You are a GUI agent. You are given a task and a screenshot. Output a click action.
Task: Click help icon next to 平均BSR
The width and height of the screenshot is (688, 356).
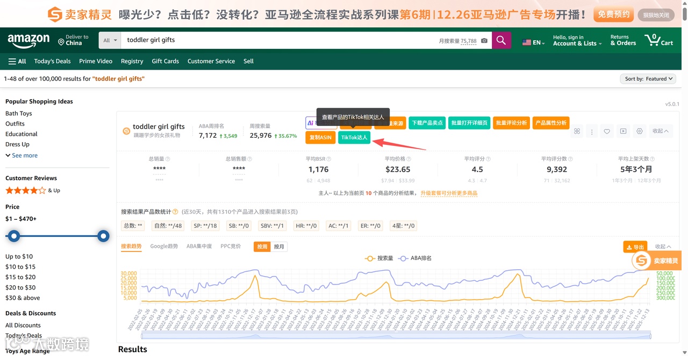(329, 159)
